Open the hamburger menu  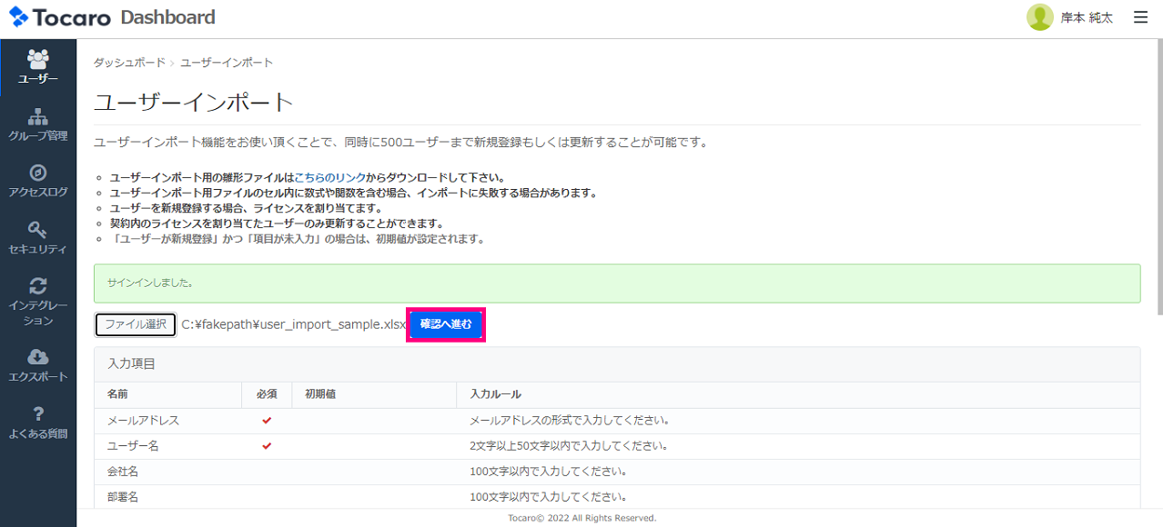1140,17
